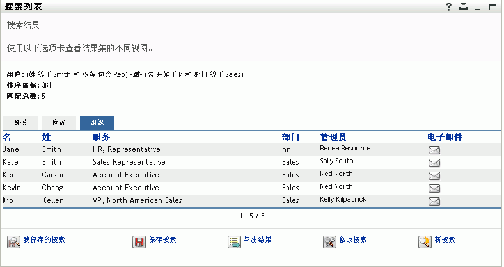Switch to the 身份 tab
504x267 pixels.
(x=20, y=123)
